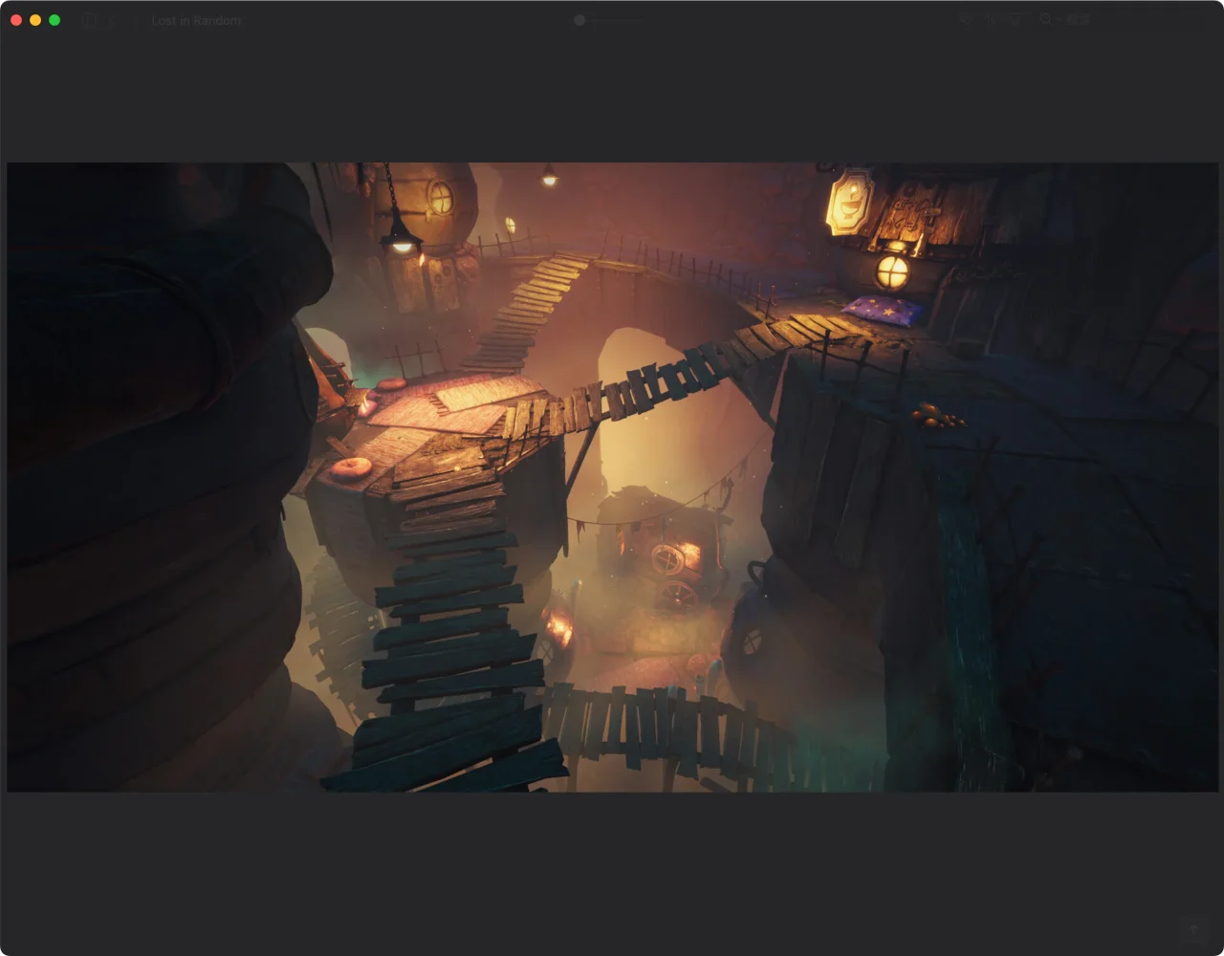1224x956 pixels.
Task: Click the slider knob in the title bar
Action: pyautogui.click(x=579, y=20)
